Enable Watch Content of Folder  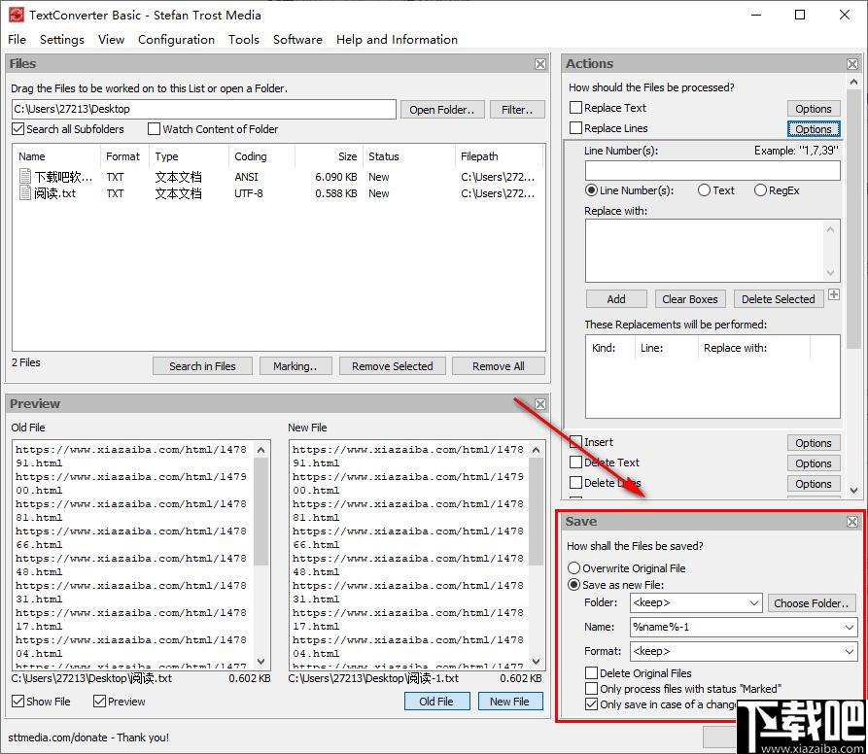tap(154, 129)
